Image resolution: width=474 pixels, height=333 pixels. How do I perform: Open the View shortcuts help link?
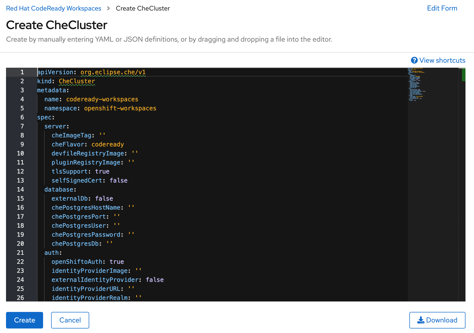(x=438, y=60)
